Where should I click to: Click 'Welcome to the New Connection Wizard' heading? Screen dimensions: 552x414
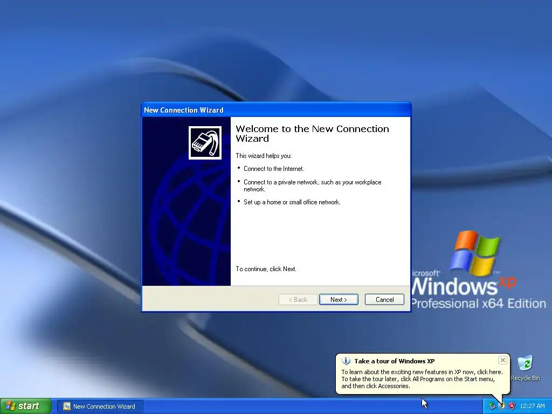312,134
